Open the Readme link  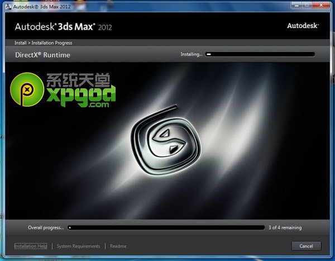(x=118, y=246)
